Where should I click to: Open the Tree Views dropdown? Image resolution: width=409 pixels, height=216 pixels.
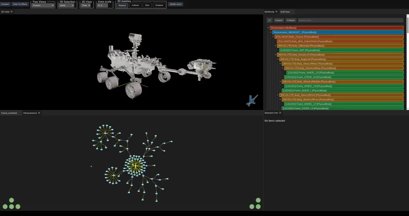[43, 5]
